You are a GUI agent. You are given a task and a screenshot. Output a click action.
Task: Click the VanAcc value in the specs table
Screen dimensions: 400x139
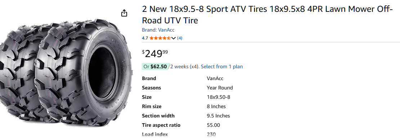215,78
